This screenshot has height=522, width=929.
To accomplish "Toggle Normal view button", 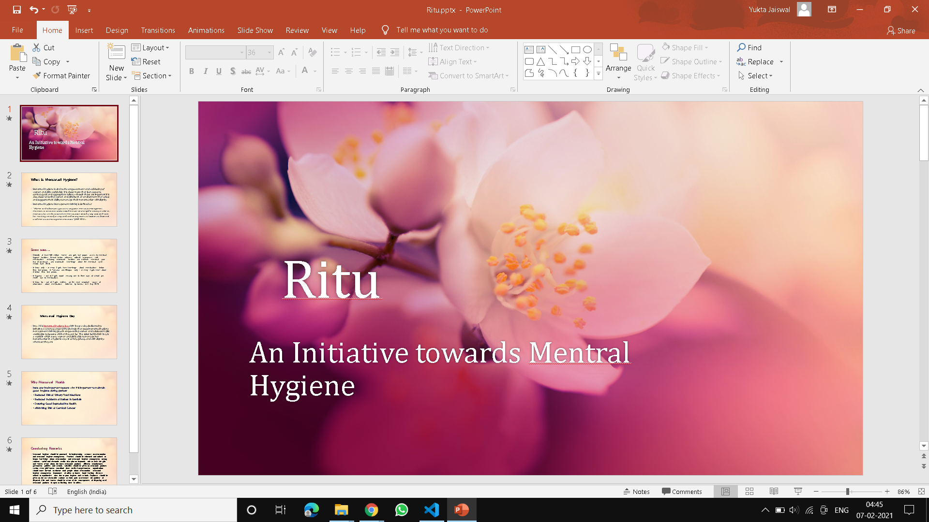I will [x=725, y=492].
